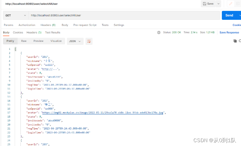The image size is (241, 146).
Task: Open the GET method dropdown
Action: click(16, 15)
